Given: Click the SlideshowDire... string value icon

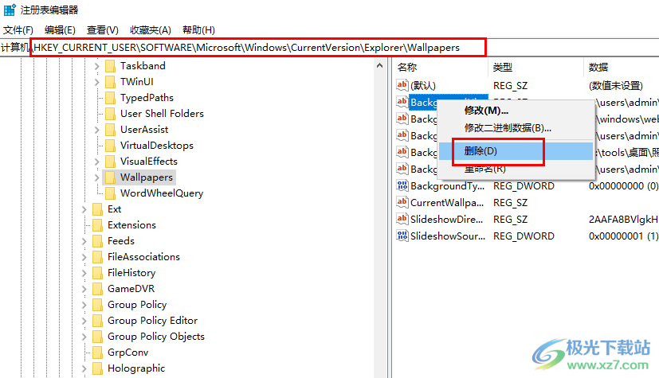Looking at the screenshot, I should [x=402, y=219].
